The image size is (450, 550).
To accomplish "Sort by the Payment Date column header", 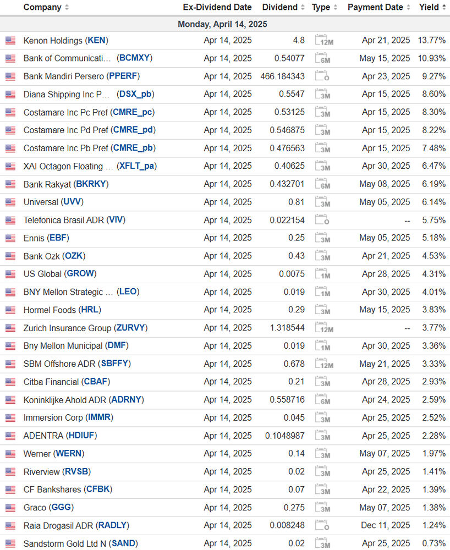I will click(x=378, y=7).
